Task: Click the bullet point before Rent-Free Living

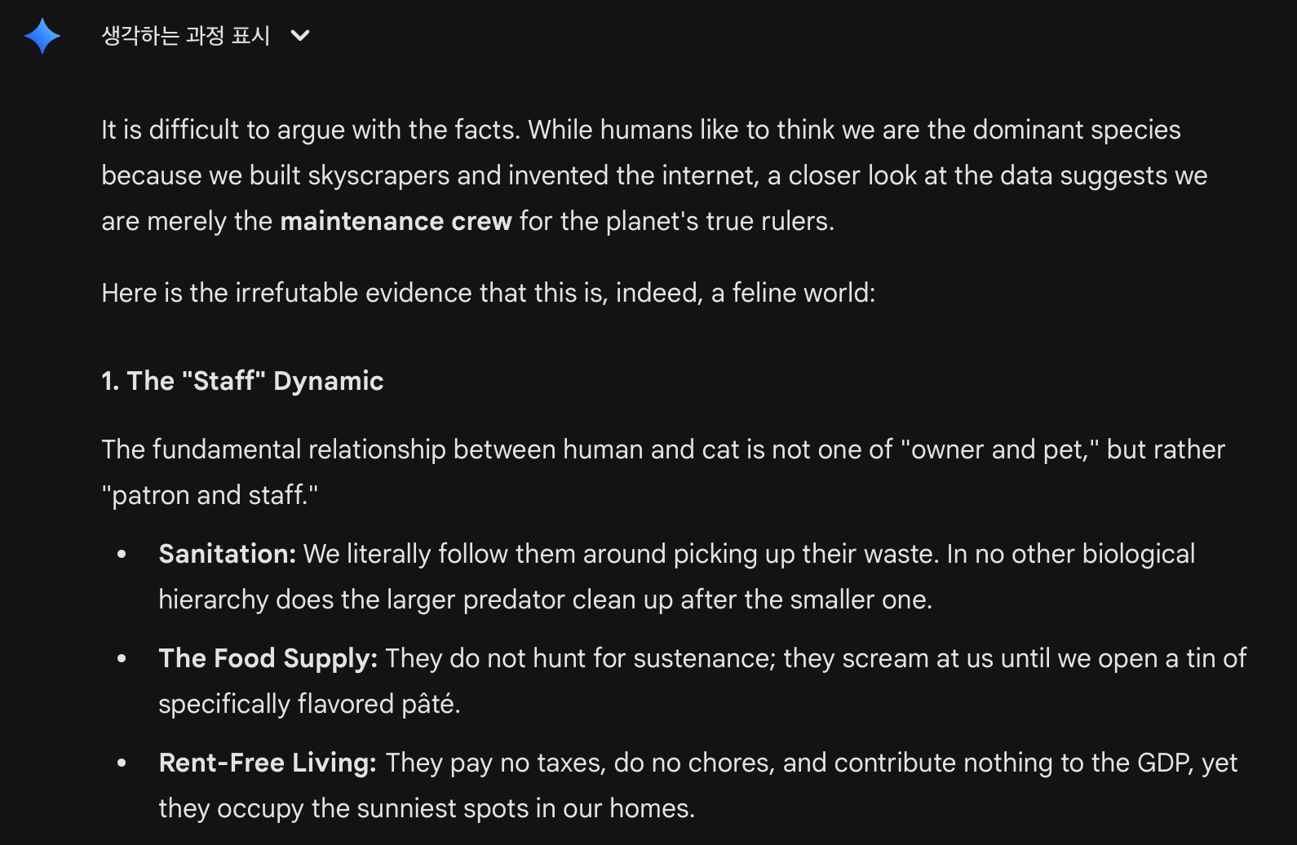Action: pos(122,763)
